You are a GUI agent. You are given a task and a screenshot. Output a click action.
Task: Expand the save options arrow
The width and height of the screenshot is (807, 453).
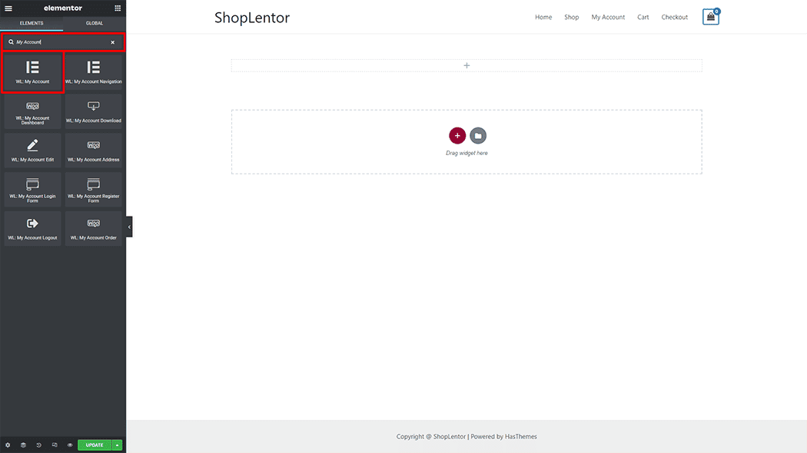pyautogui.click(x=118, y=445)
